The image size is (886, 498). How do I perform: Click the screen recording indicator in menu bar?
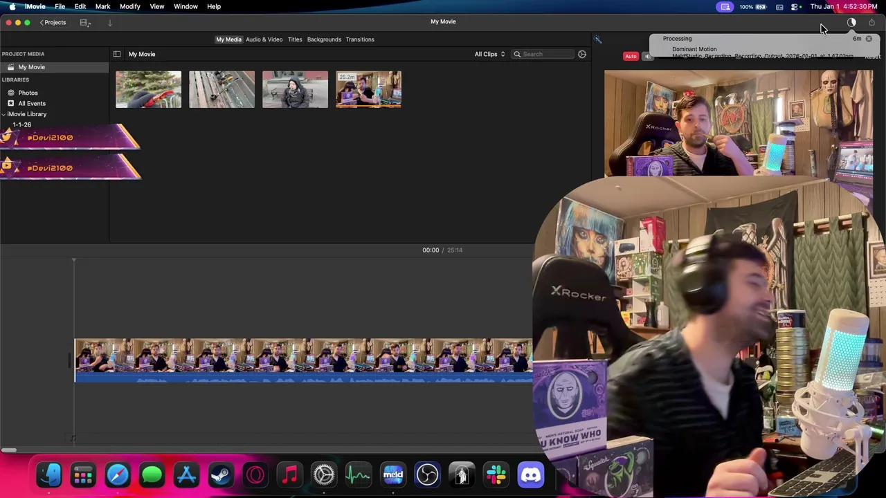pos(725,7)
